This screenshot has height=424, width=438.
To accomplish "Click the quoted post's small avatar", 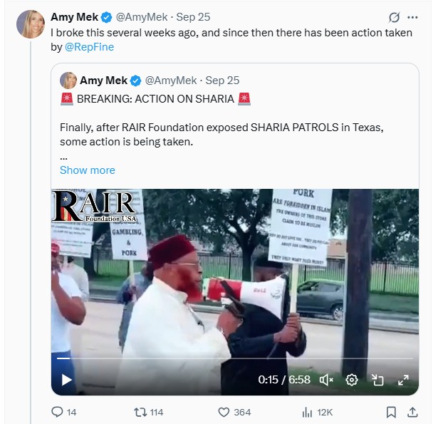I will pos(68,81).
